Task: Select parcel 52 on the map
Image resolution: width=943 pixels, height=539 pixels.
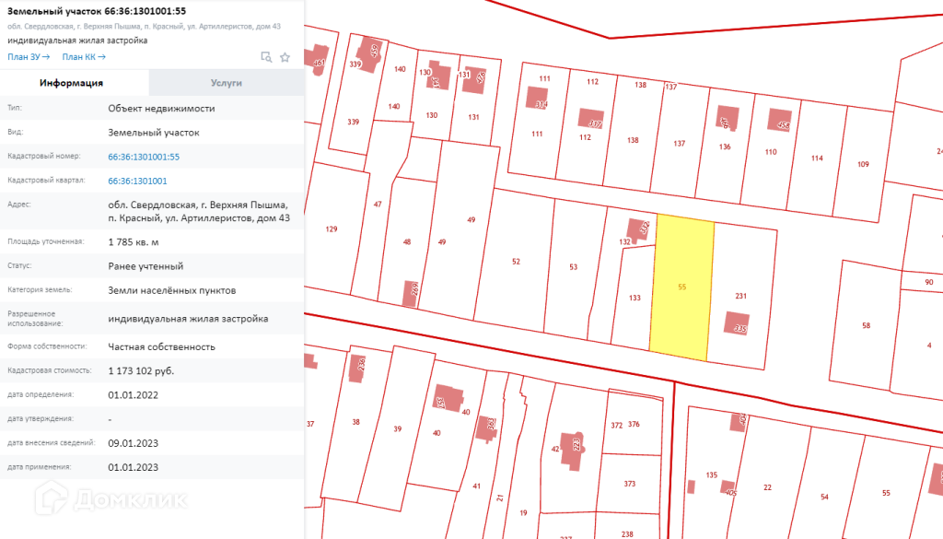Action: pos(516,262)
